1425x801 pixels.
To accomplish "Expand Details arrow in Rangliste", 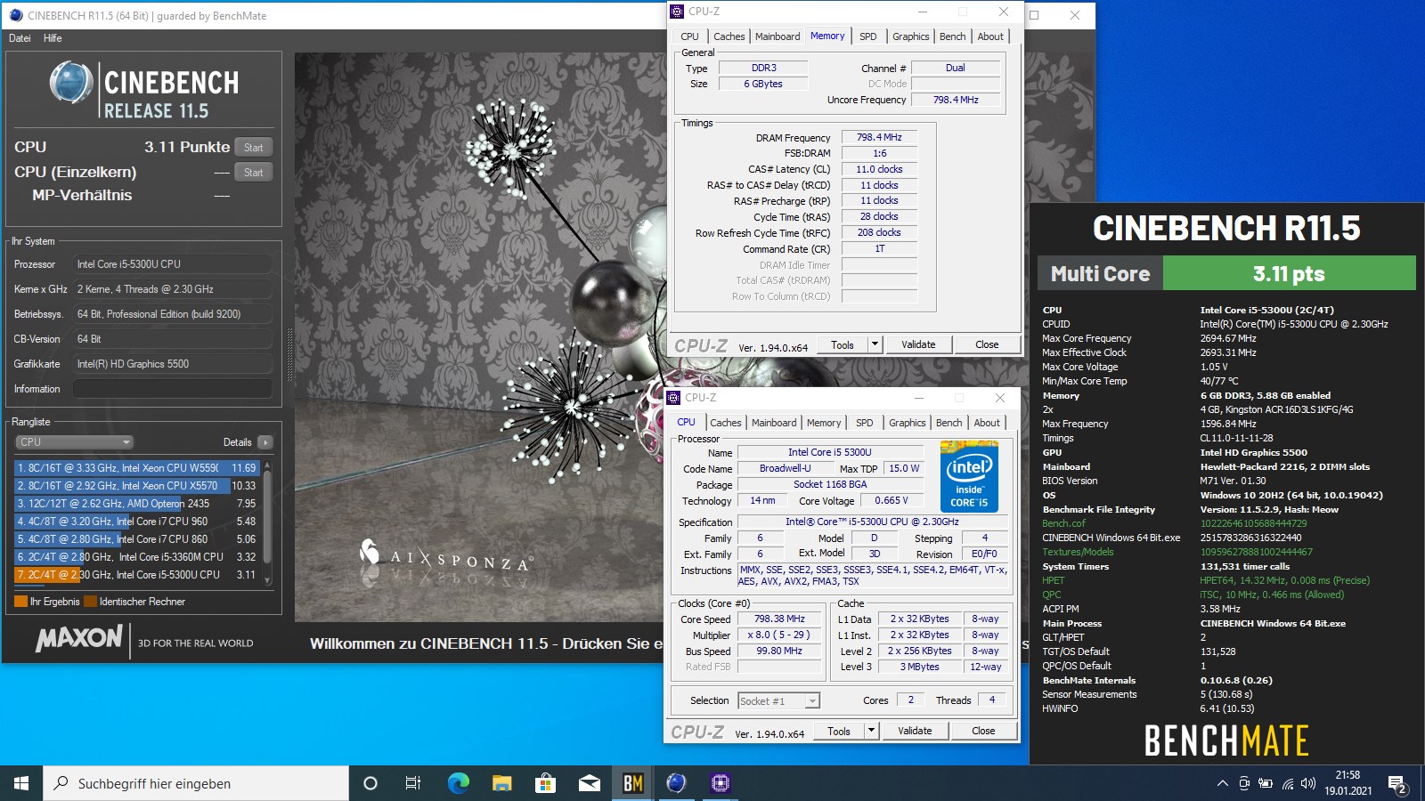I will click(x=265, y=442).
